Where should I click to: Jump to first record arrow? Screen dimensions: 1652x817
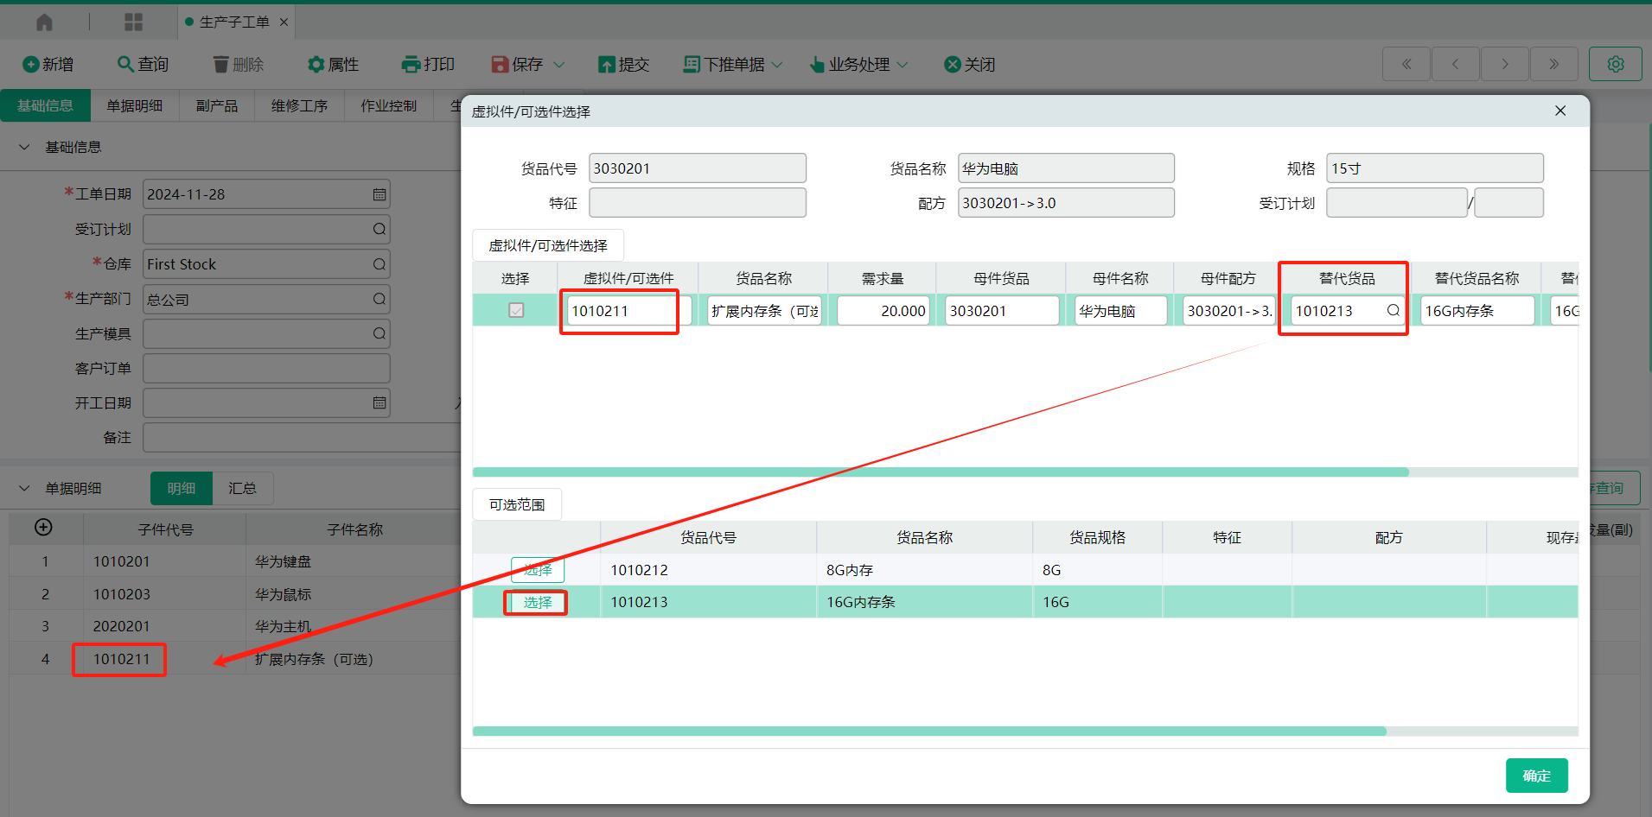(1406, 64)
